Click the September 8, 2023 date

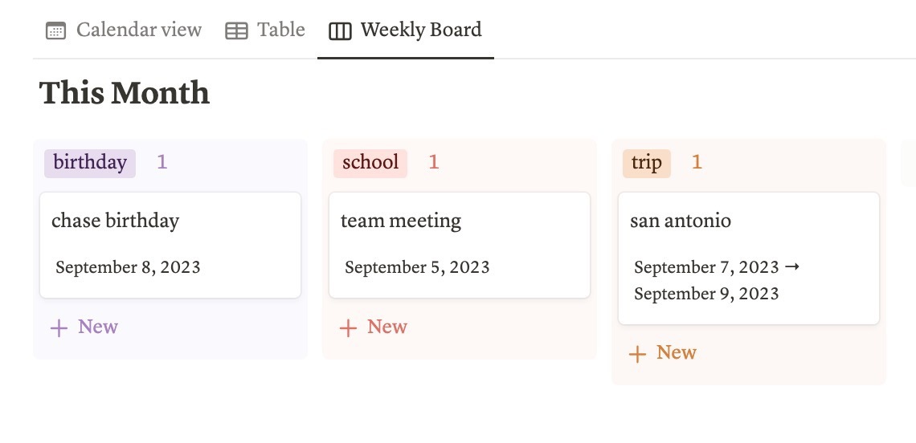point(128,267)
